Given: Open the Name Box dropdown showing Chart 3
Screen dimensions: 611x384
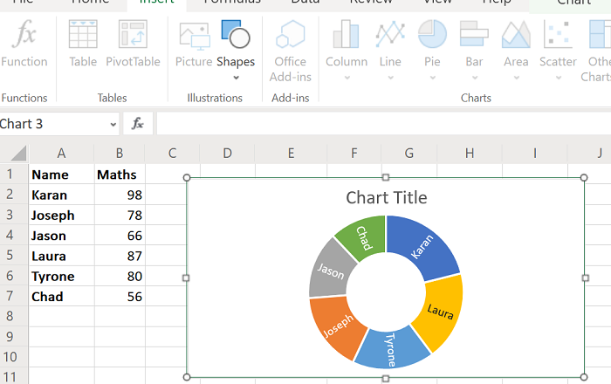Looking at the screenshot, I should coord(113,125).
